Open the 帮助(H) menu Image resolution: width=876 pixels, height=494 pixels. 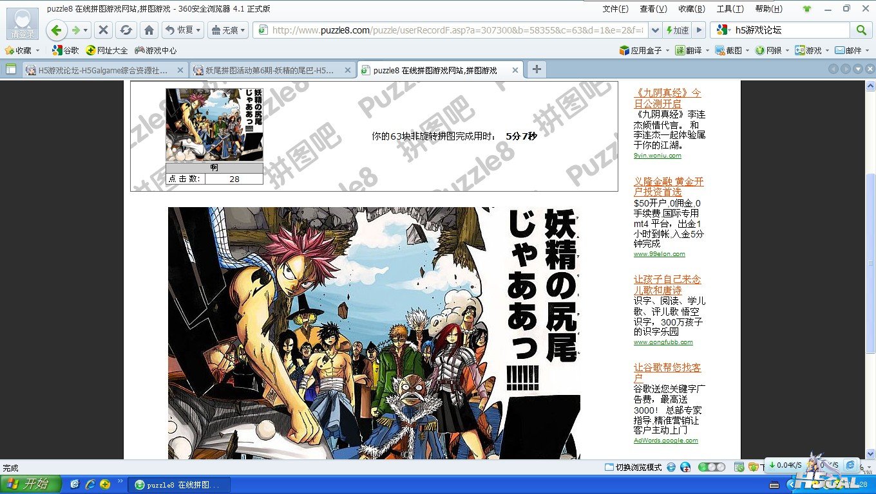pyautogui.click(x=768, y=9)
